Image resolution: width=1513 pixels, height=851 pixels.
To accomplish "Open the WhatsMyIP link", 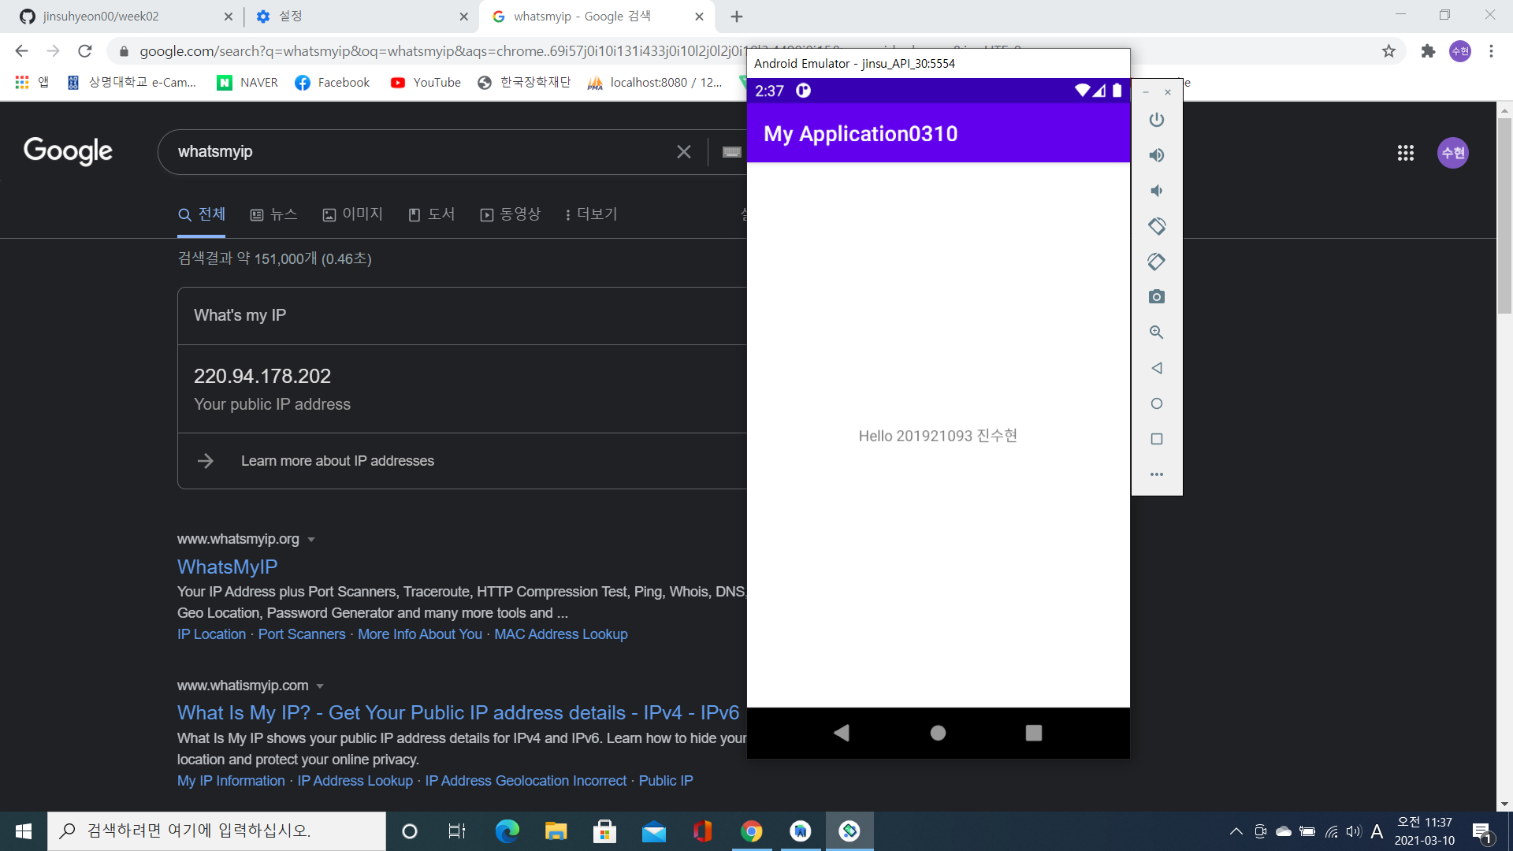I will click(227, 567).
